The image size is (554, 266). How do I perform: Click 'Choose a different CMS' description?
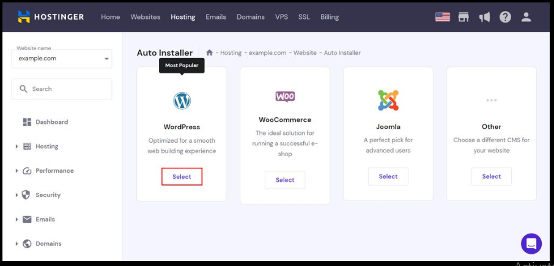coord(492,145)
